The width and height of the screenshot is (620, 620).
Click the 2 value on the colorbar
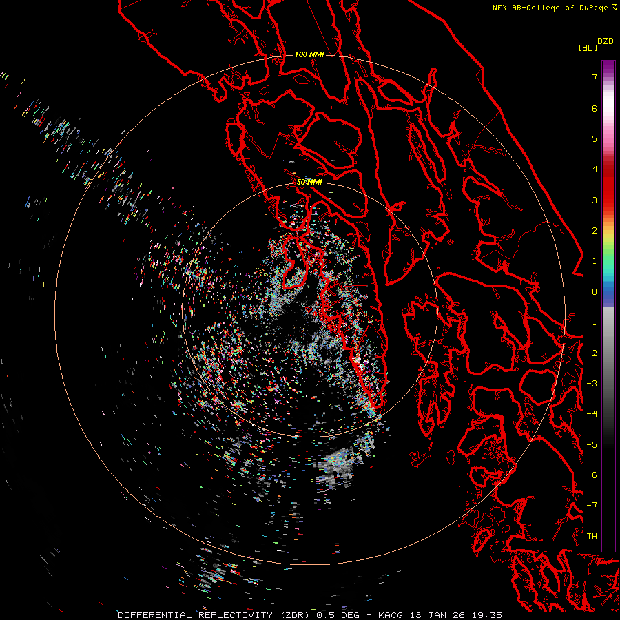coord(595,231)
